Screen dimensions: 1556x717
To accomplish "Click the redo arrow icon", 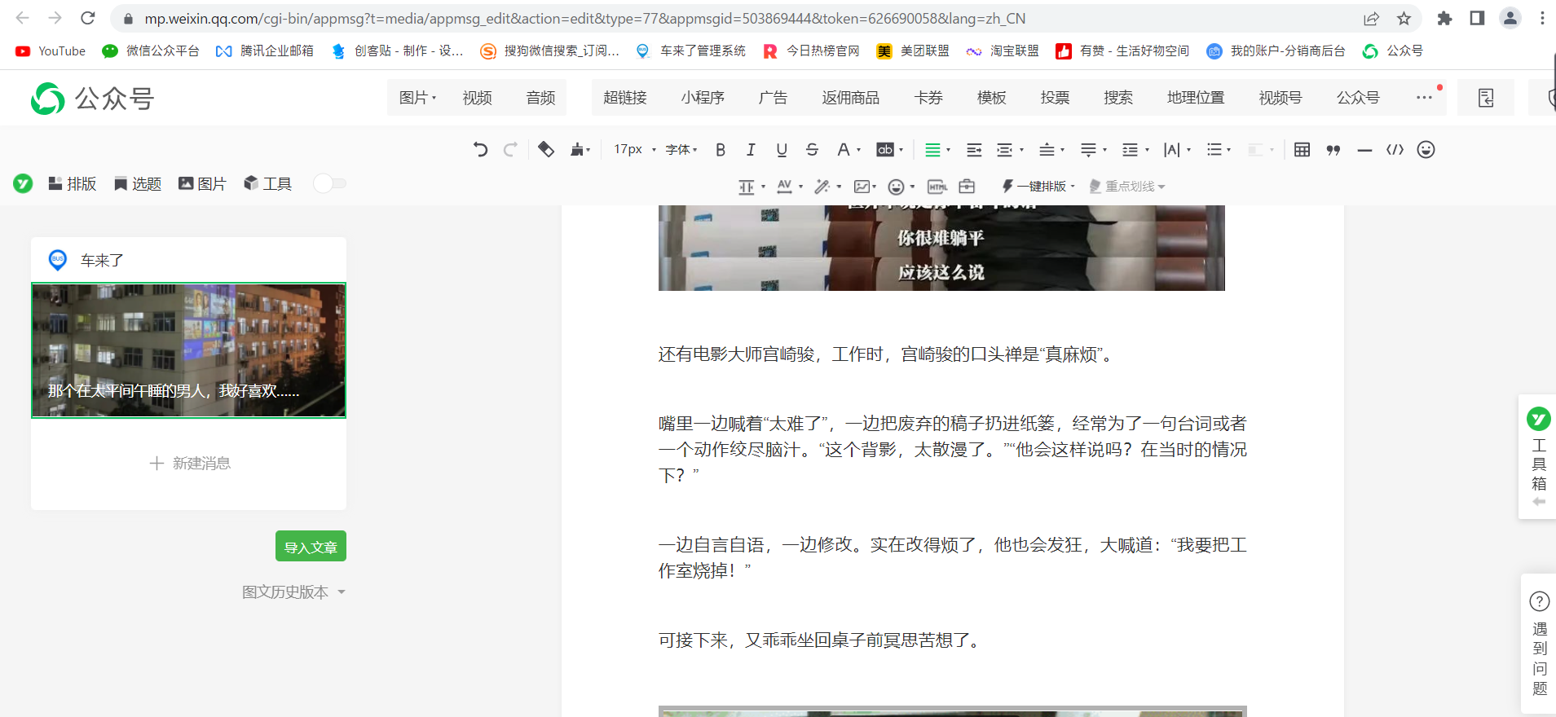I will point(511,149).
